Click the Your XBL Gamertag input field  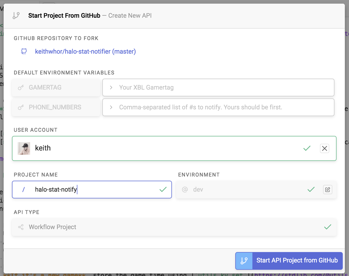pos(218,87)
